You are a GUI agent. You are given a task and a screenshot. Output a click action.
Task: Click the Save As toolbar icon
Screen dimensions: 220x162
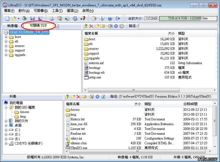41,18
